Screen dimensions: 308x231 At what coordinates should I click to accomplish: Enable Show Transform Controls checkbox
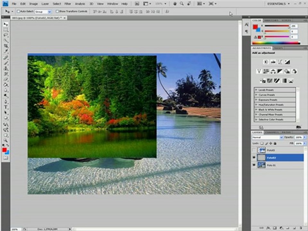pos(57,12)
